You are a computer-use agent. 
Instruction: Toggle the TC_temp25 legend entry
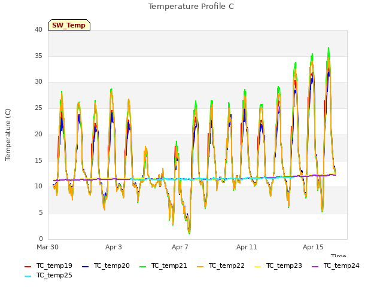click(x=48, y=276)
